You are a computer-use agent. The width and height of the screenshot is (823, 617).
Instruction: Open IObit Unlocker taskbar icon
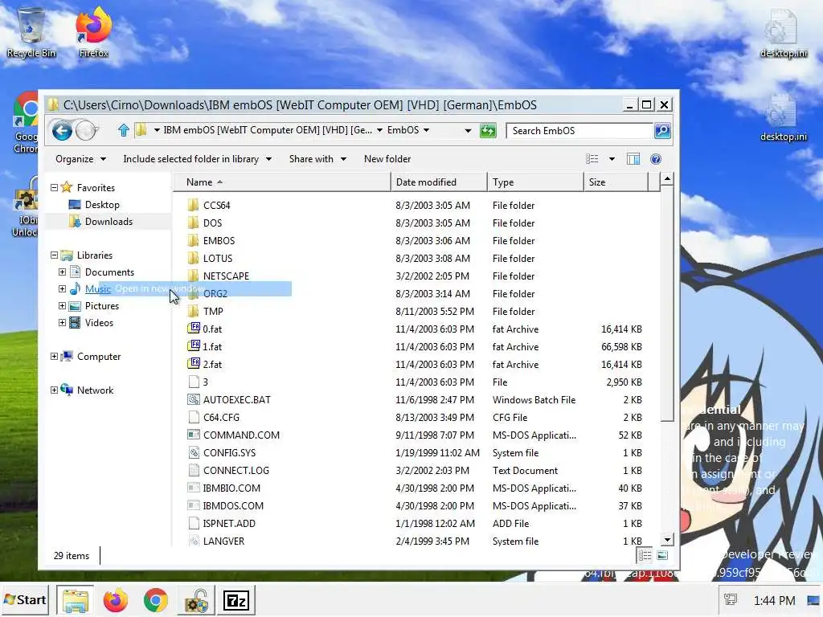coord(196,600)
